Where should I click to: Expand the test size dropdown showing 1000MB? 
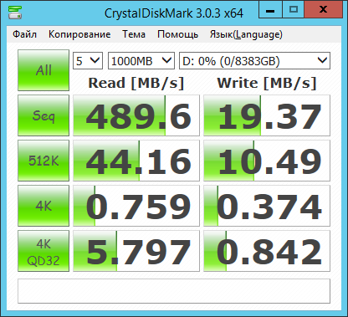tap(141, 60)
